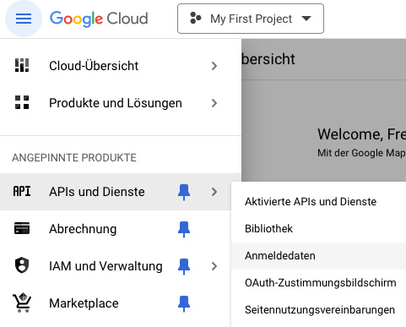The height and width of the screenshot is (327, 406).
Task: Click the project hexagon icon in selector
Action: [196, 19]
